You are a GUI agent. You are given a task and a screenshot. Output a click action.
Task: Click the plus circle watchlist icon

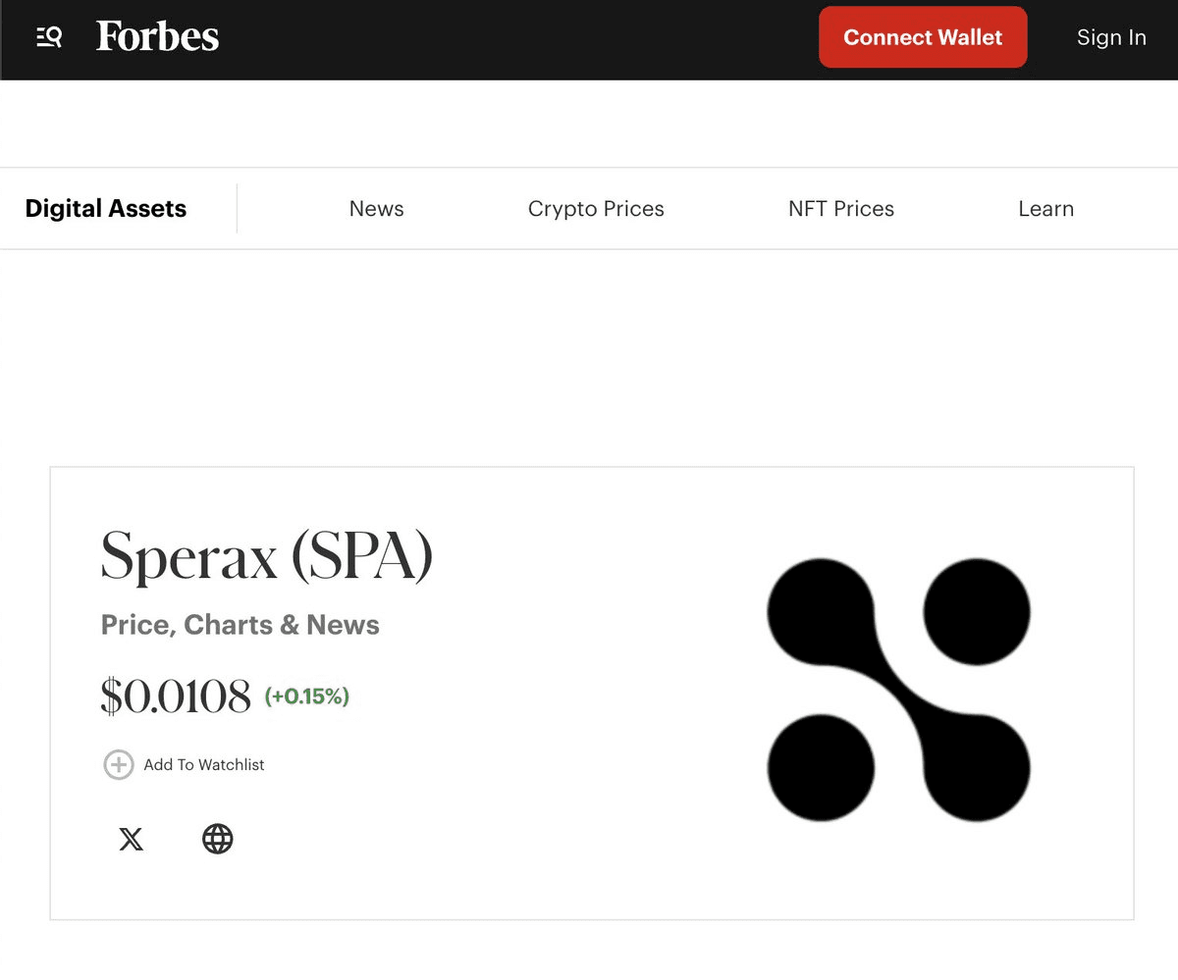tap(118, 764)
